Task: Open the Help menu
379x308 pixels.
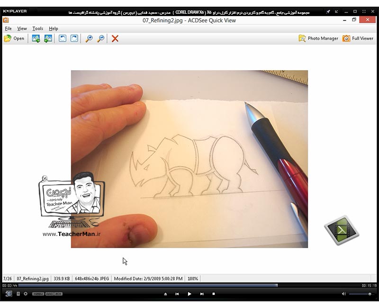Action: tap(54, 28)
